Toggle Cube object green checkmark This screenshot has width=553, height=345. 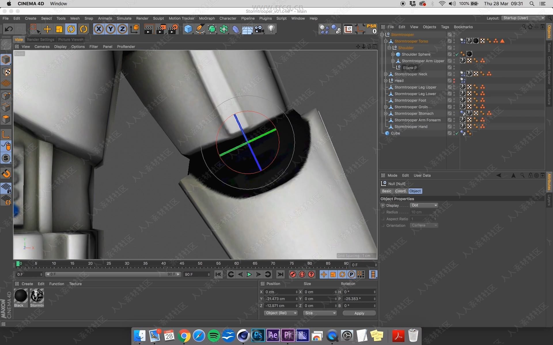(x=457, y=133)
